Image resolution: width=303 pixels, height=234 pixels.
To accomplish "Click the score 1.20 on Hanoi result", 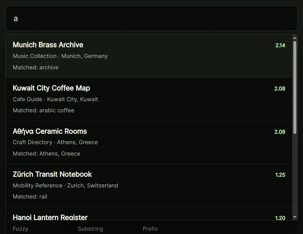I will (280, 218).
